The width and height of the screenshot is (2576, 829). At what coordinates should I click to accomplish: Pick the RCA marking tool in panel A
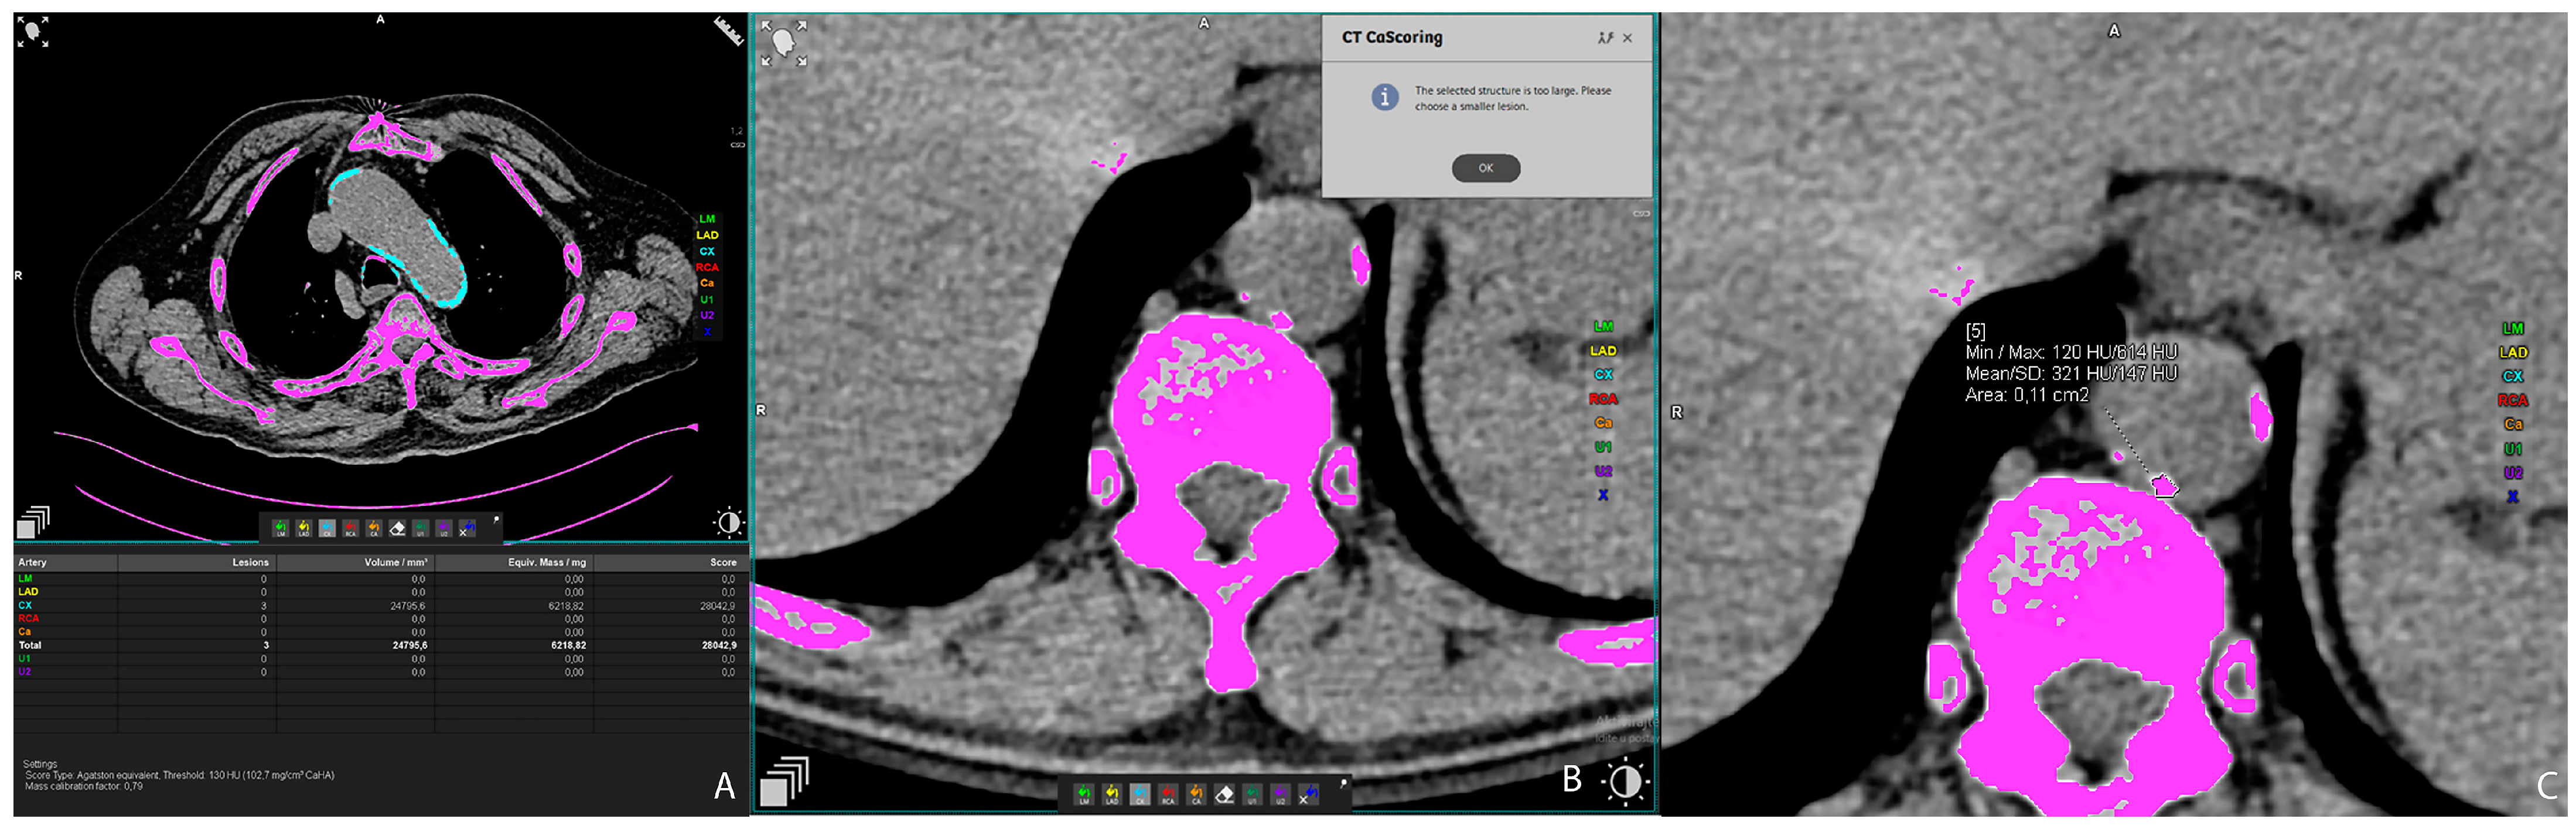(351, 528)
